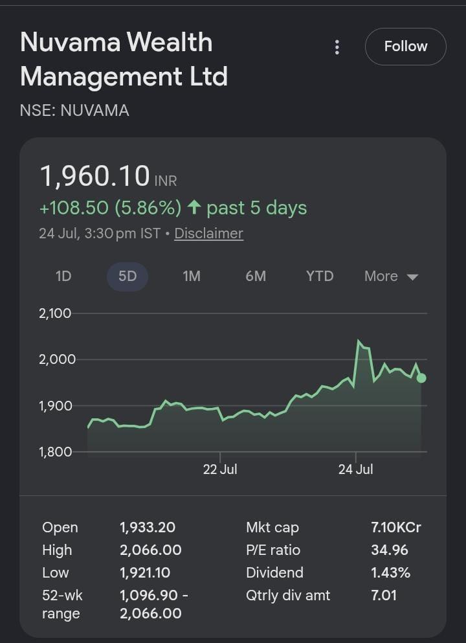The height and width of the screenshot is (643, 466).
Task: Open the Disclaimer link
Action: point(208,233)
